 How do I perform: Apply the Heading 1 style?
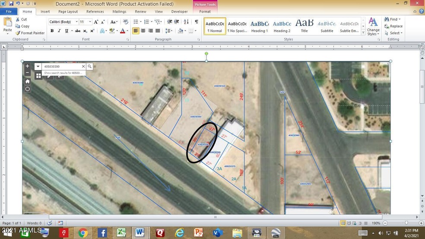[260, 26]
